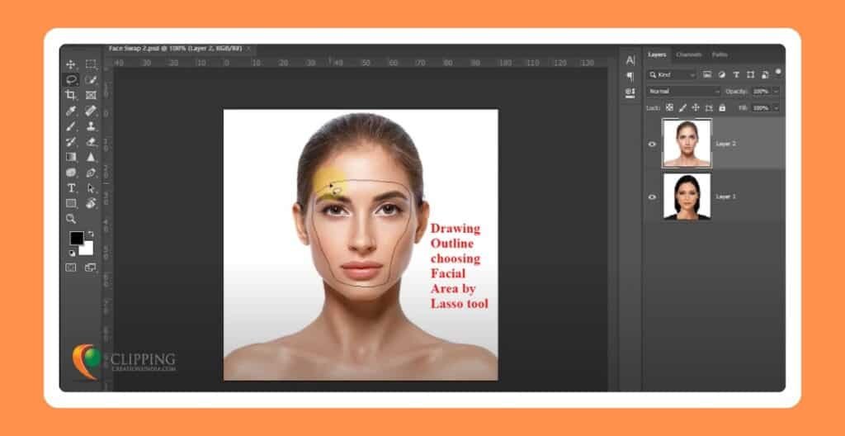845x436 pixels.
Task: Select the Hand tool
Action: click(x=91, y=203)
